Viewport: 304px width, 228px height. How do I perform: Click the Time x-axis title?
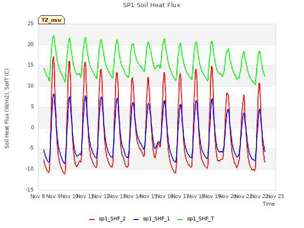(x=269, y=204)
